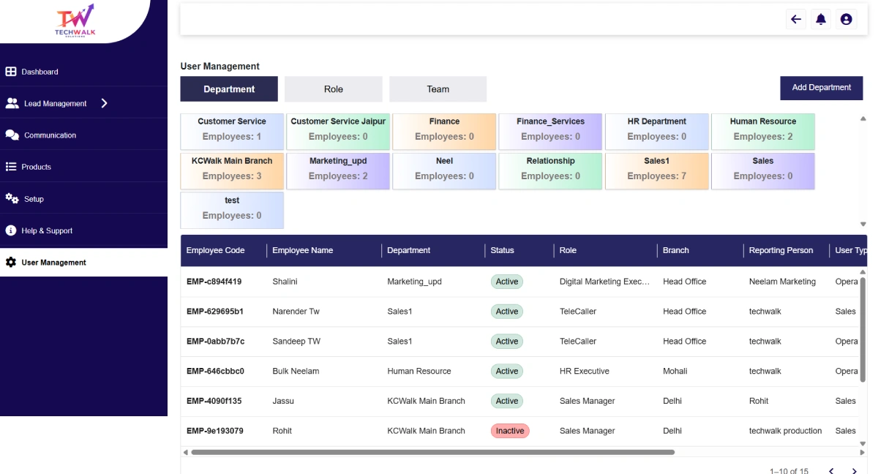Click the Add Department button

coord(821,88)
